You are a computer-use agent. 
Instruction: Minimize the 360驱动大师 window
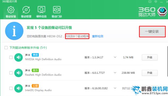[x=161, y=2]
